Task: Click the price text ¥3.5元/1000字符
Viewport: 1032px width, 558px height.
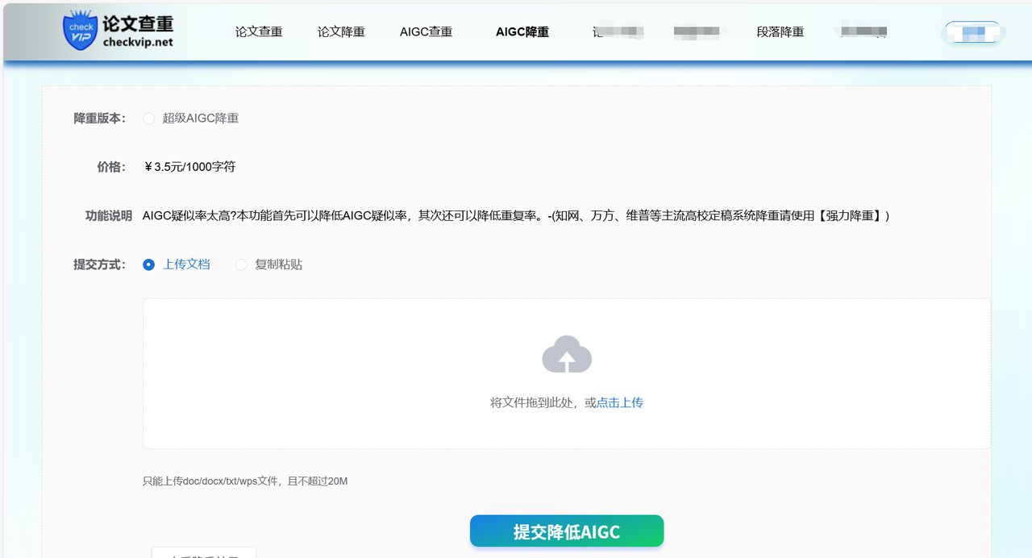Action: 189,167
